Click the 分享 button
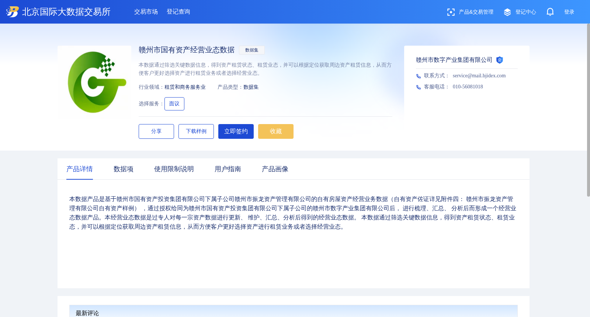Image resolution: width=590 pixels, height=317 pixels. pyautogui.click(x=156, y=131)
